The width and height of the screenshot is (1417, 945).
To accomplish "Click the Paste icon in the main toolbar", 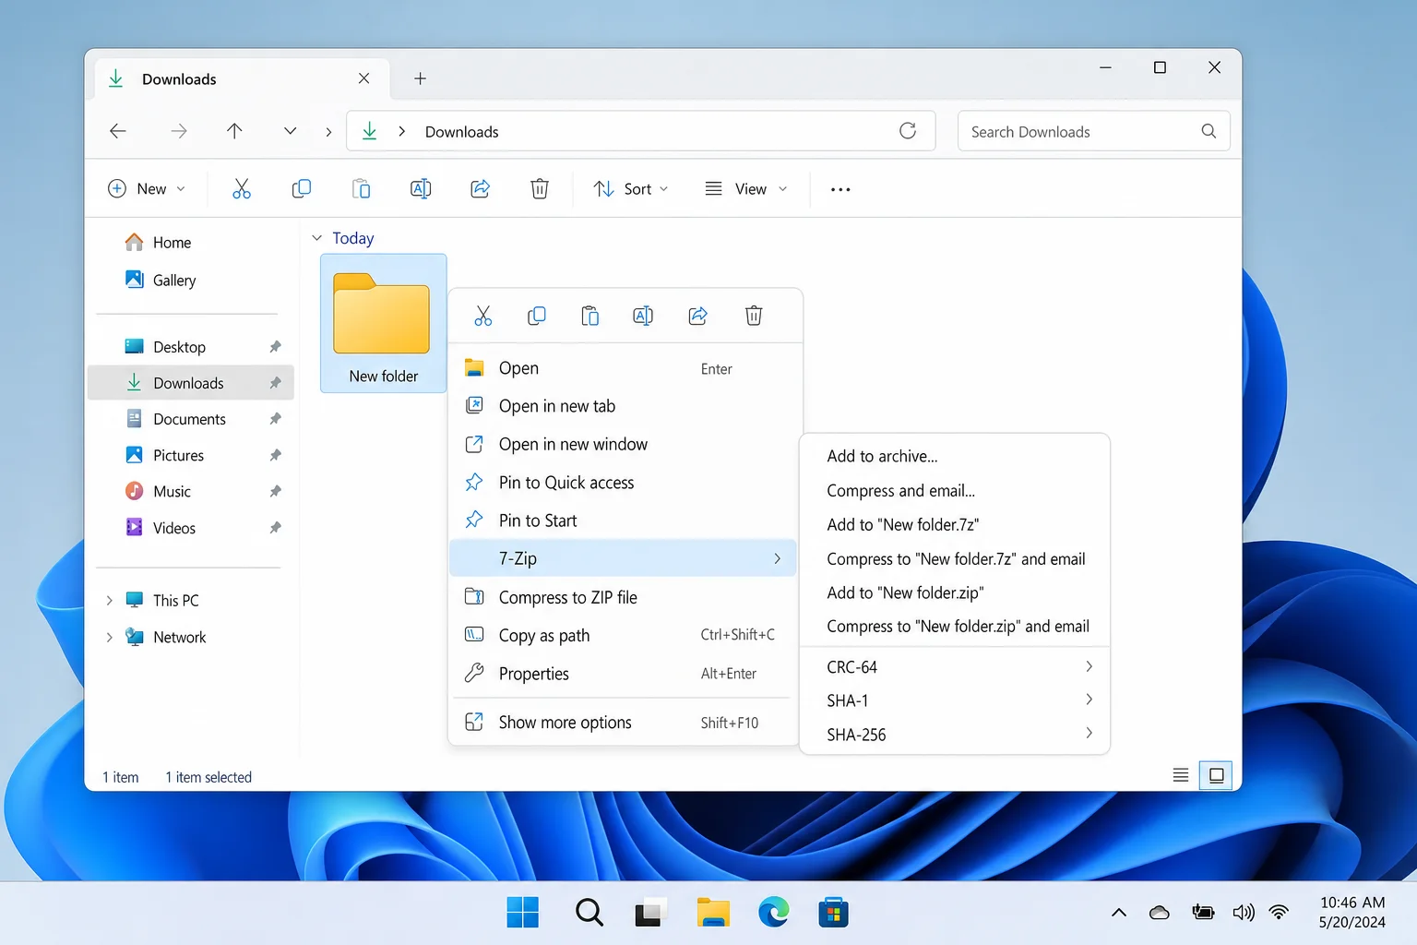I will 362,189.
